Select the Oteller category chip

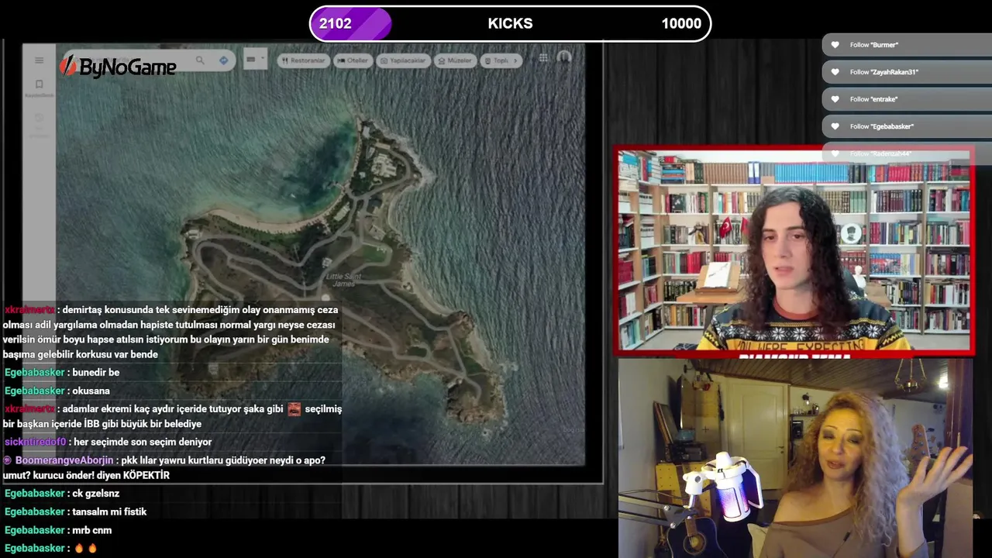click(x=353, y=60)
